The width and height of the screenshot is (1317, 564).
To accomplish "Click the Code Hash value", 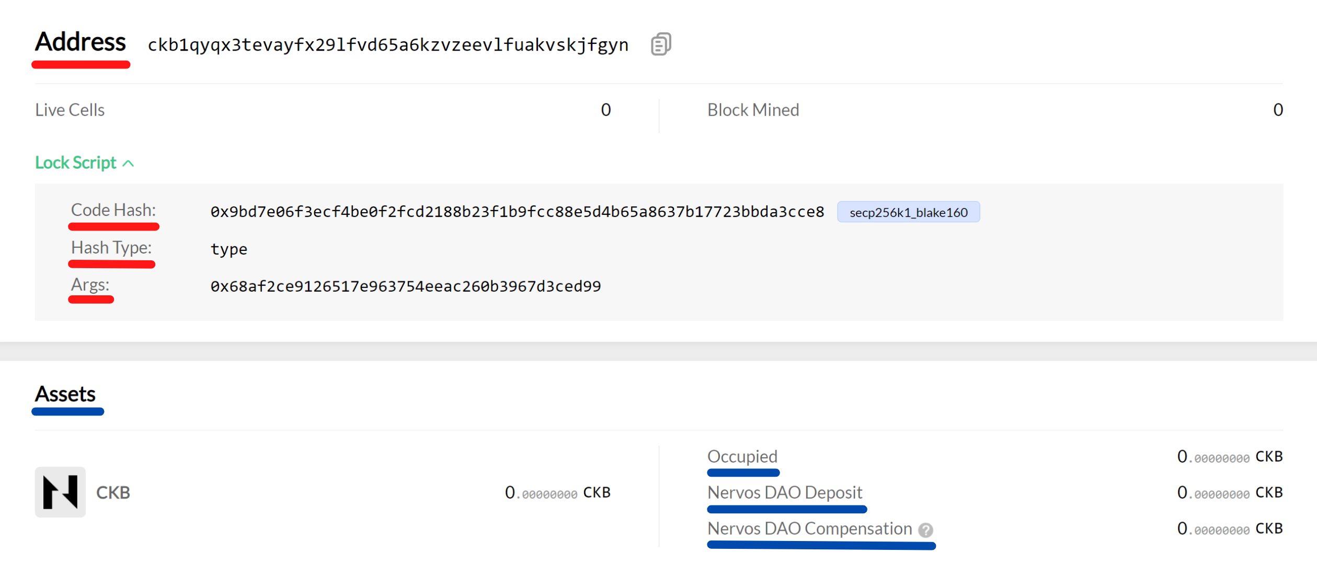I will [517, 212].
